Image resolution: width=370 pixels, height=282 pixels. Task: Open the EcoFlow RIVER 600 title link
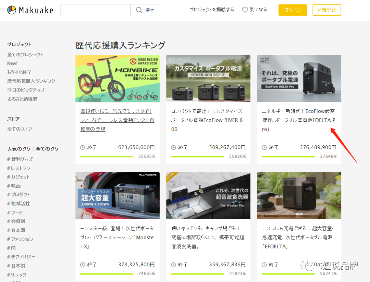coord(207,120)
